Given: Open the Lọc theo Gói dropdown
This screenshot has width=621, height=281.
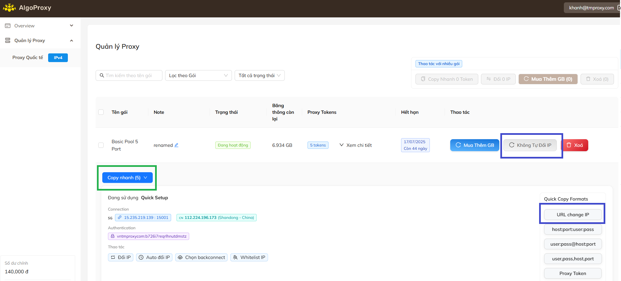Looking at the screenshot, I should click(198, 75).
